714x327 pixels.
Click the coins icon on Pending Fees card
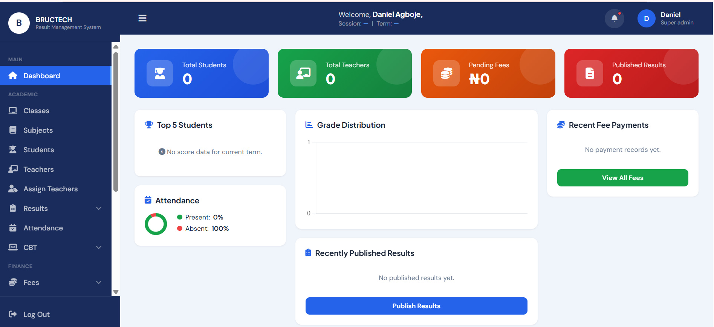(x=446, y=73)
